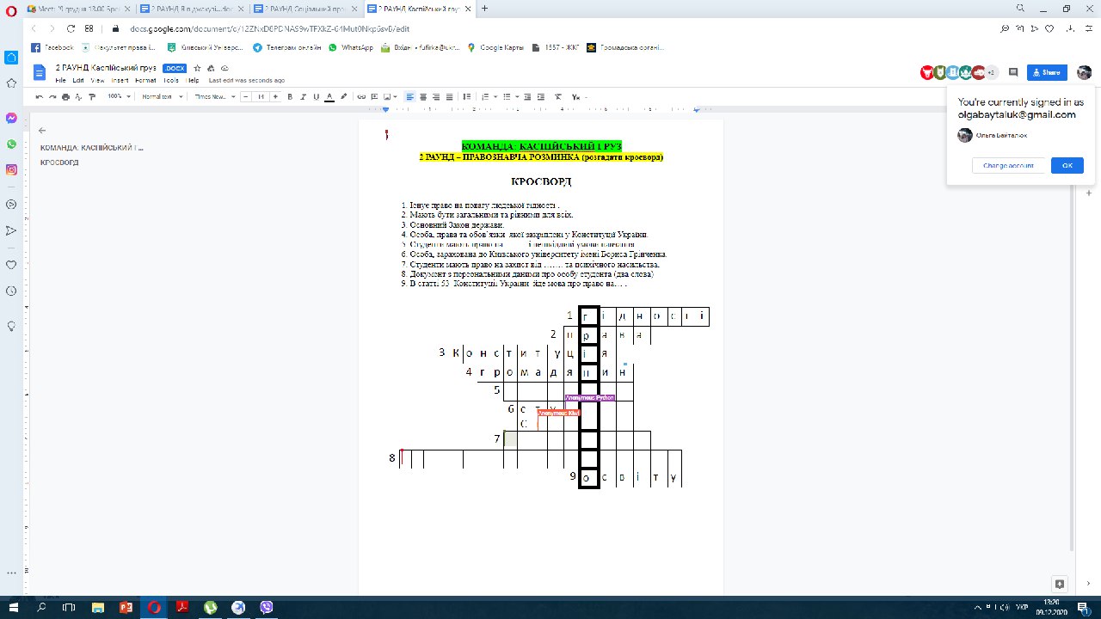Open Messenger in the Opera sidebar
Viewport: 1101px width, 619px height.
click(x=11, y=119)
